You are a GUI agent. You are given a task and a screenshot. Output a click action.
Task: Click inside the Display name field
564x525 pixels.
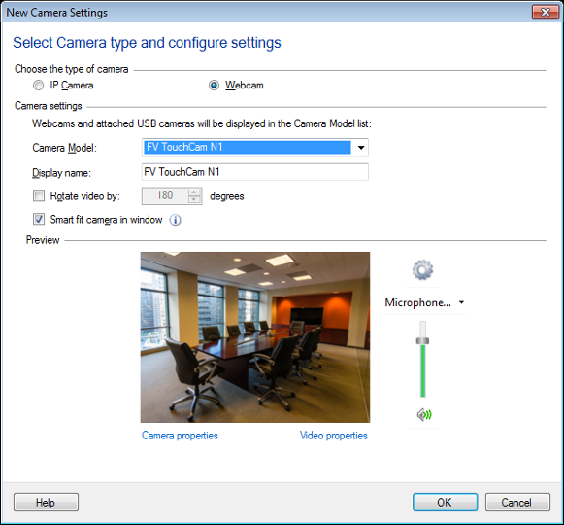tap(255, 172)
